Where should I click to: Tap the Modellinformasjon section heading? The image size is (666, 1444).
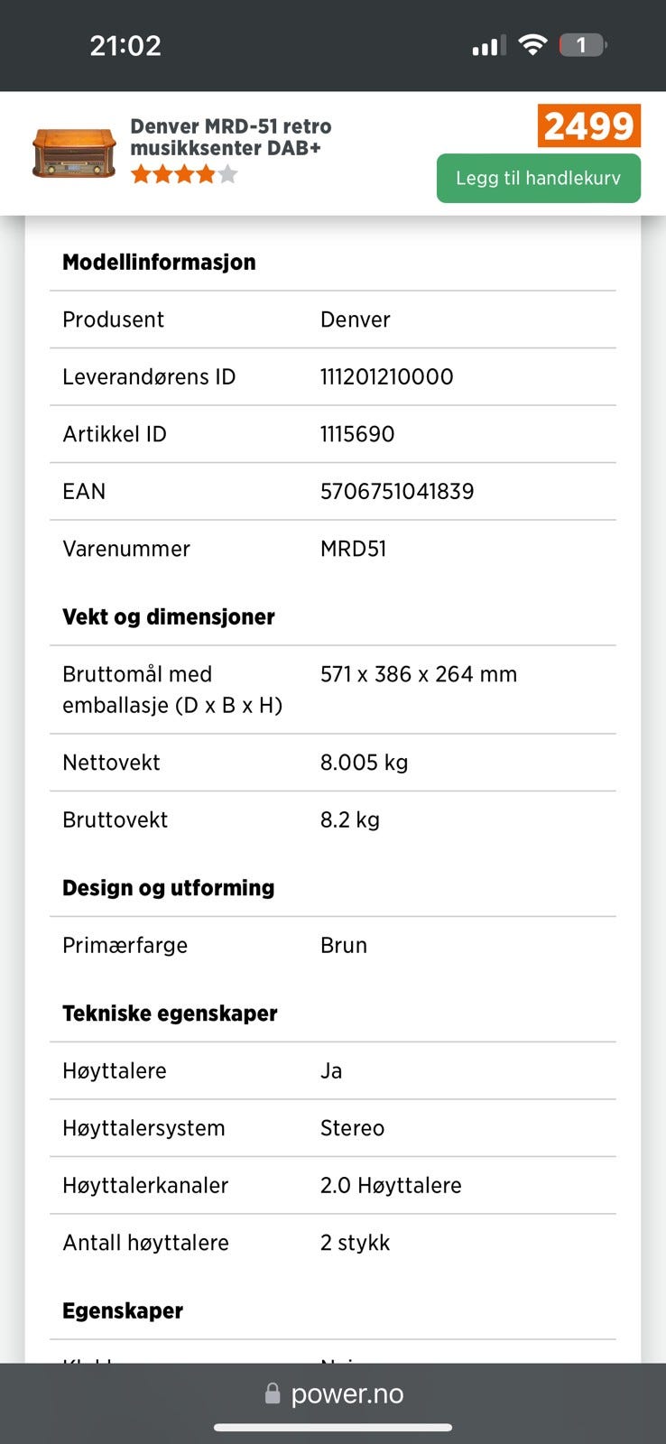pyautogui.click(x=159, y=262)
